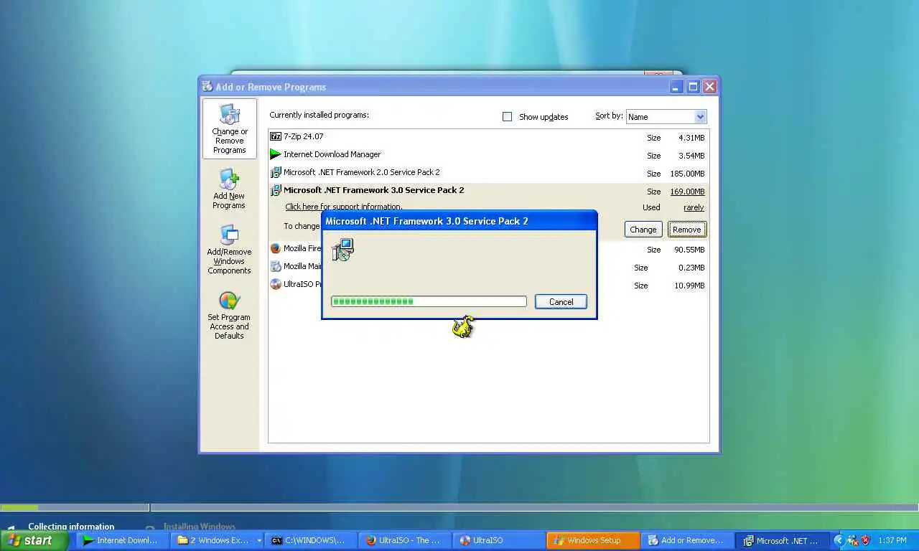The width and height of the screenshot is (919, 551).
Task: Switch to Add or Remove taskbar button
Action: click(x=687, y=541)
